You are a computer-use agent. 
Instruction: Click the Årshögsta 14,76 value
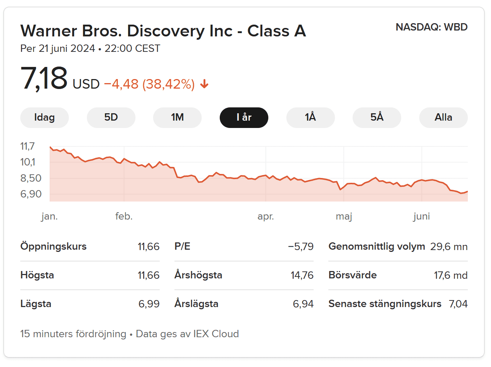point(302,275)
